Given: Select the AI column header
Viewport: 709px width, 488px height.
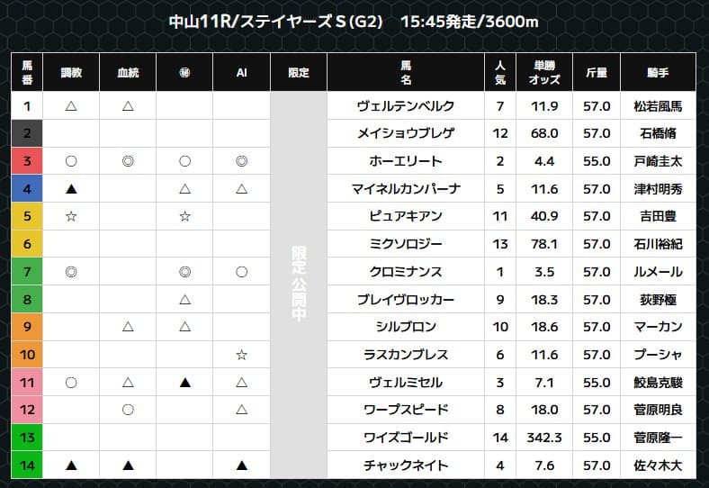Looking at the screenshot, I should pos(241,73).
